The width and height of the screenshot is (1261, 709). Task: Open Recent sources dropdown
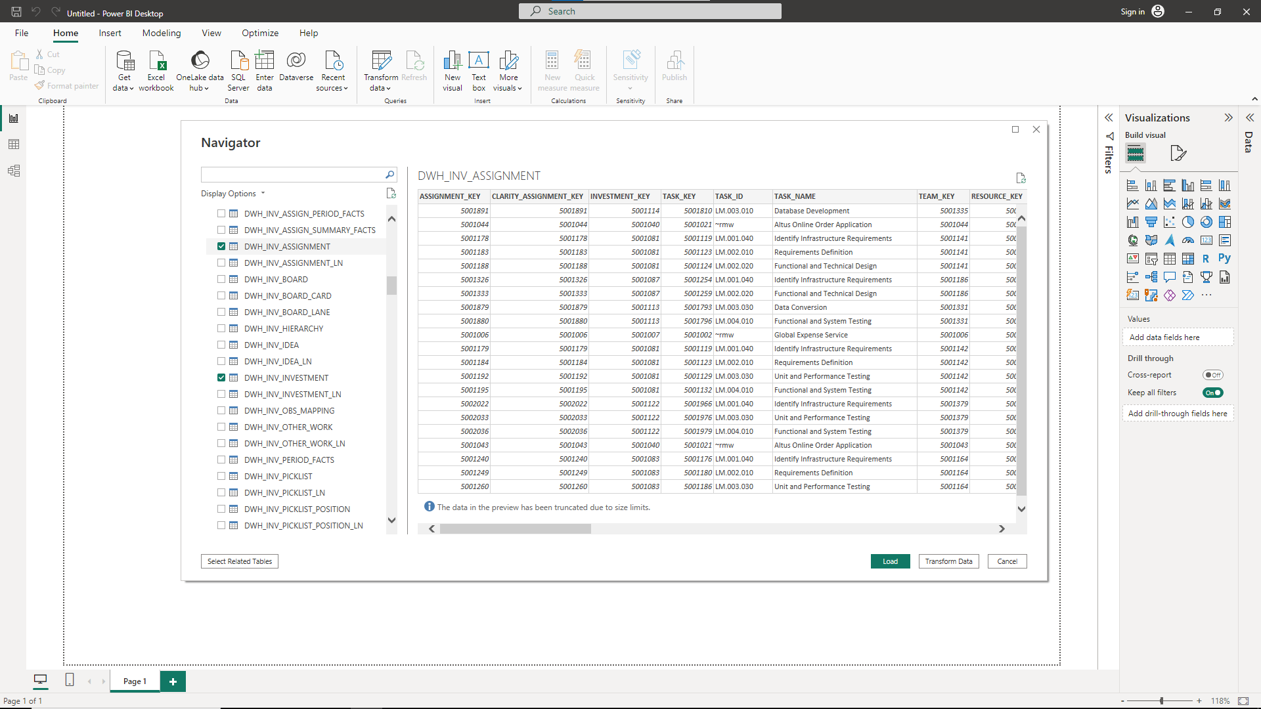332,71
